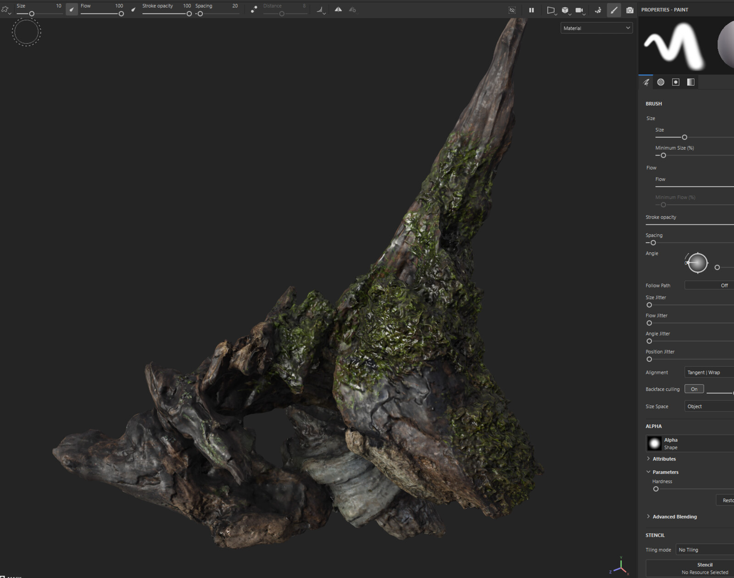
Task: Toggle the Symmetry icon in toolbar
Action: (338, 9)
